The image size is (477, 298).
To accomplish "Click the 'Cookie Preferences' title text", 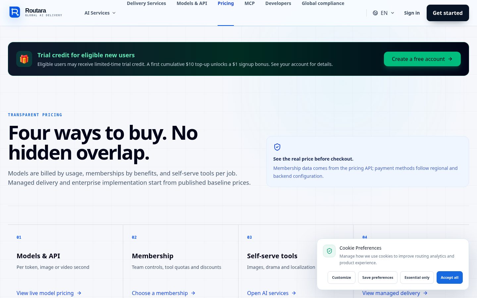I will 360,248.
